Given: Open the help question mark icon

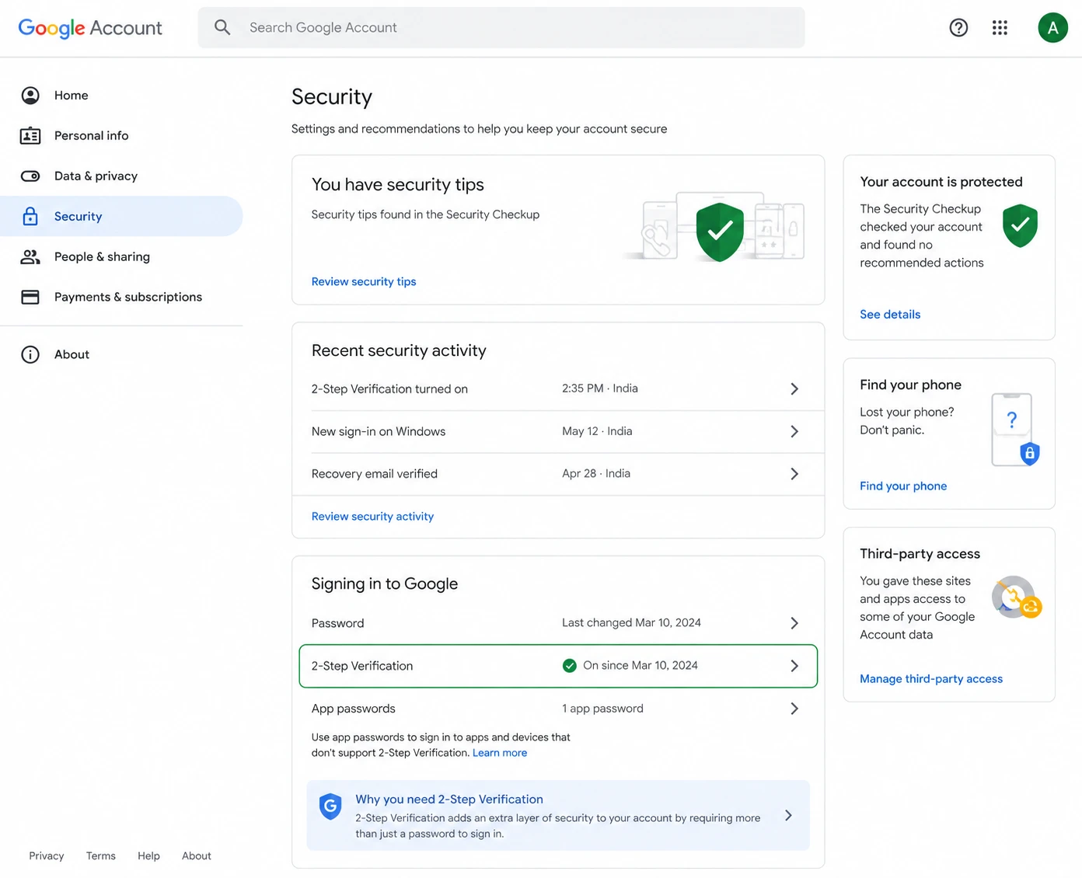Looking at the screenshot, I should pos(958,28).
